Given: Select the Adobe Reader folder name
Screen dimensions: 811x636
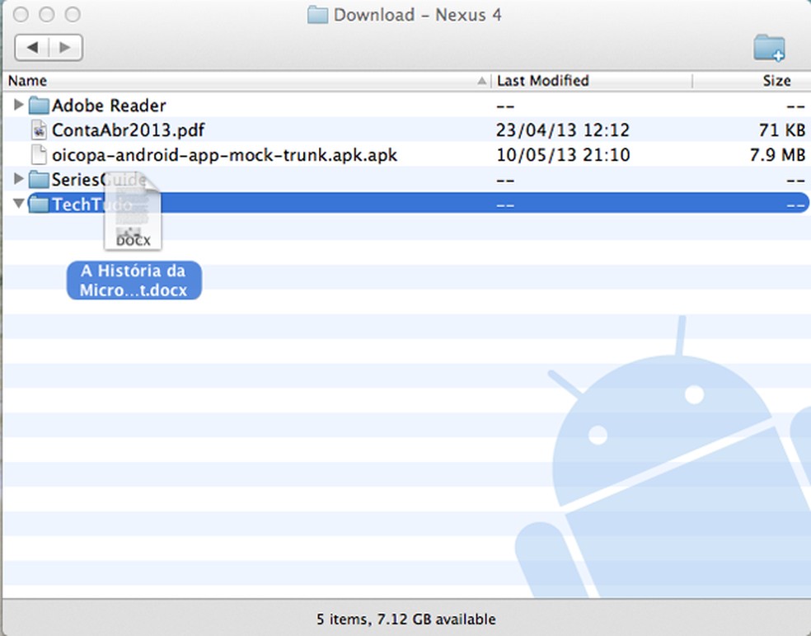Looking at the screenshot, I should (109, 106).
